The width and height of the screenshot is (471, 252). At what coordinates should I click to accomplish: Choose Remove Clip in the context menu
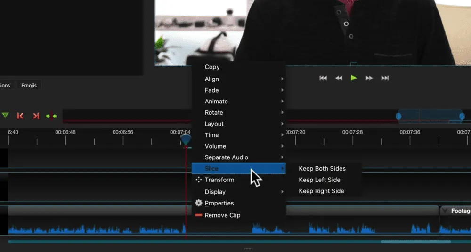(x=222, y=215)
